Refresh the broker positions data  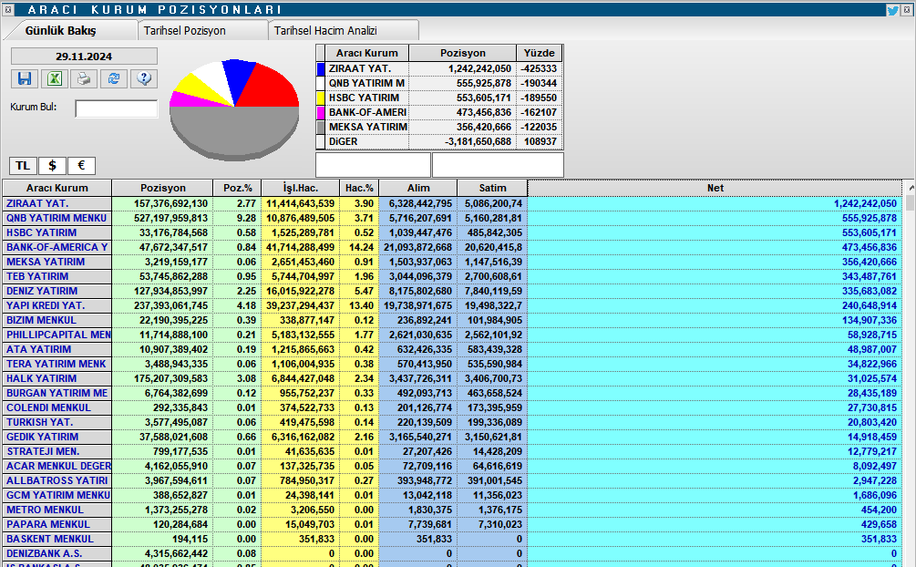114,78
